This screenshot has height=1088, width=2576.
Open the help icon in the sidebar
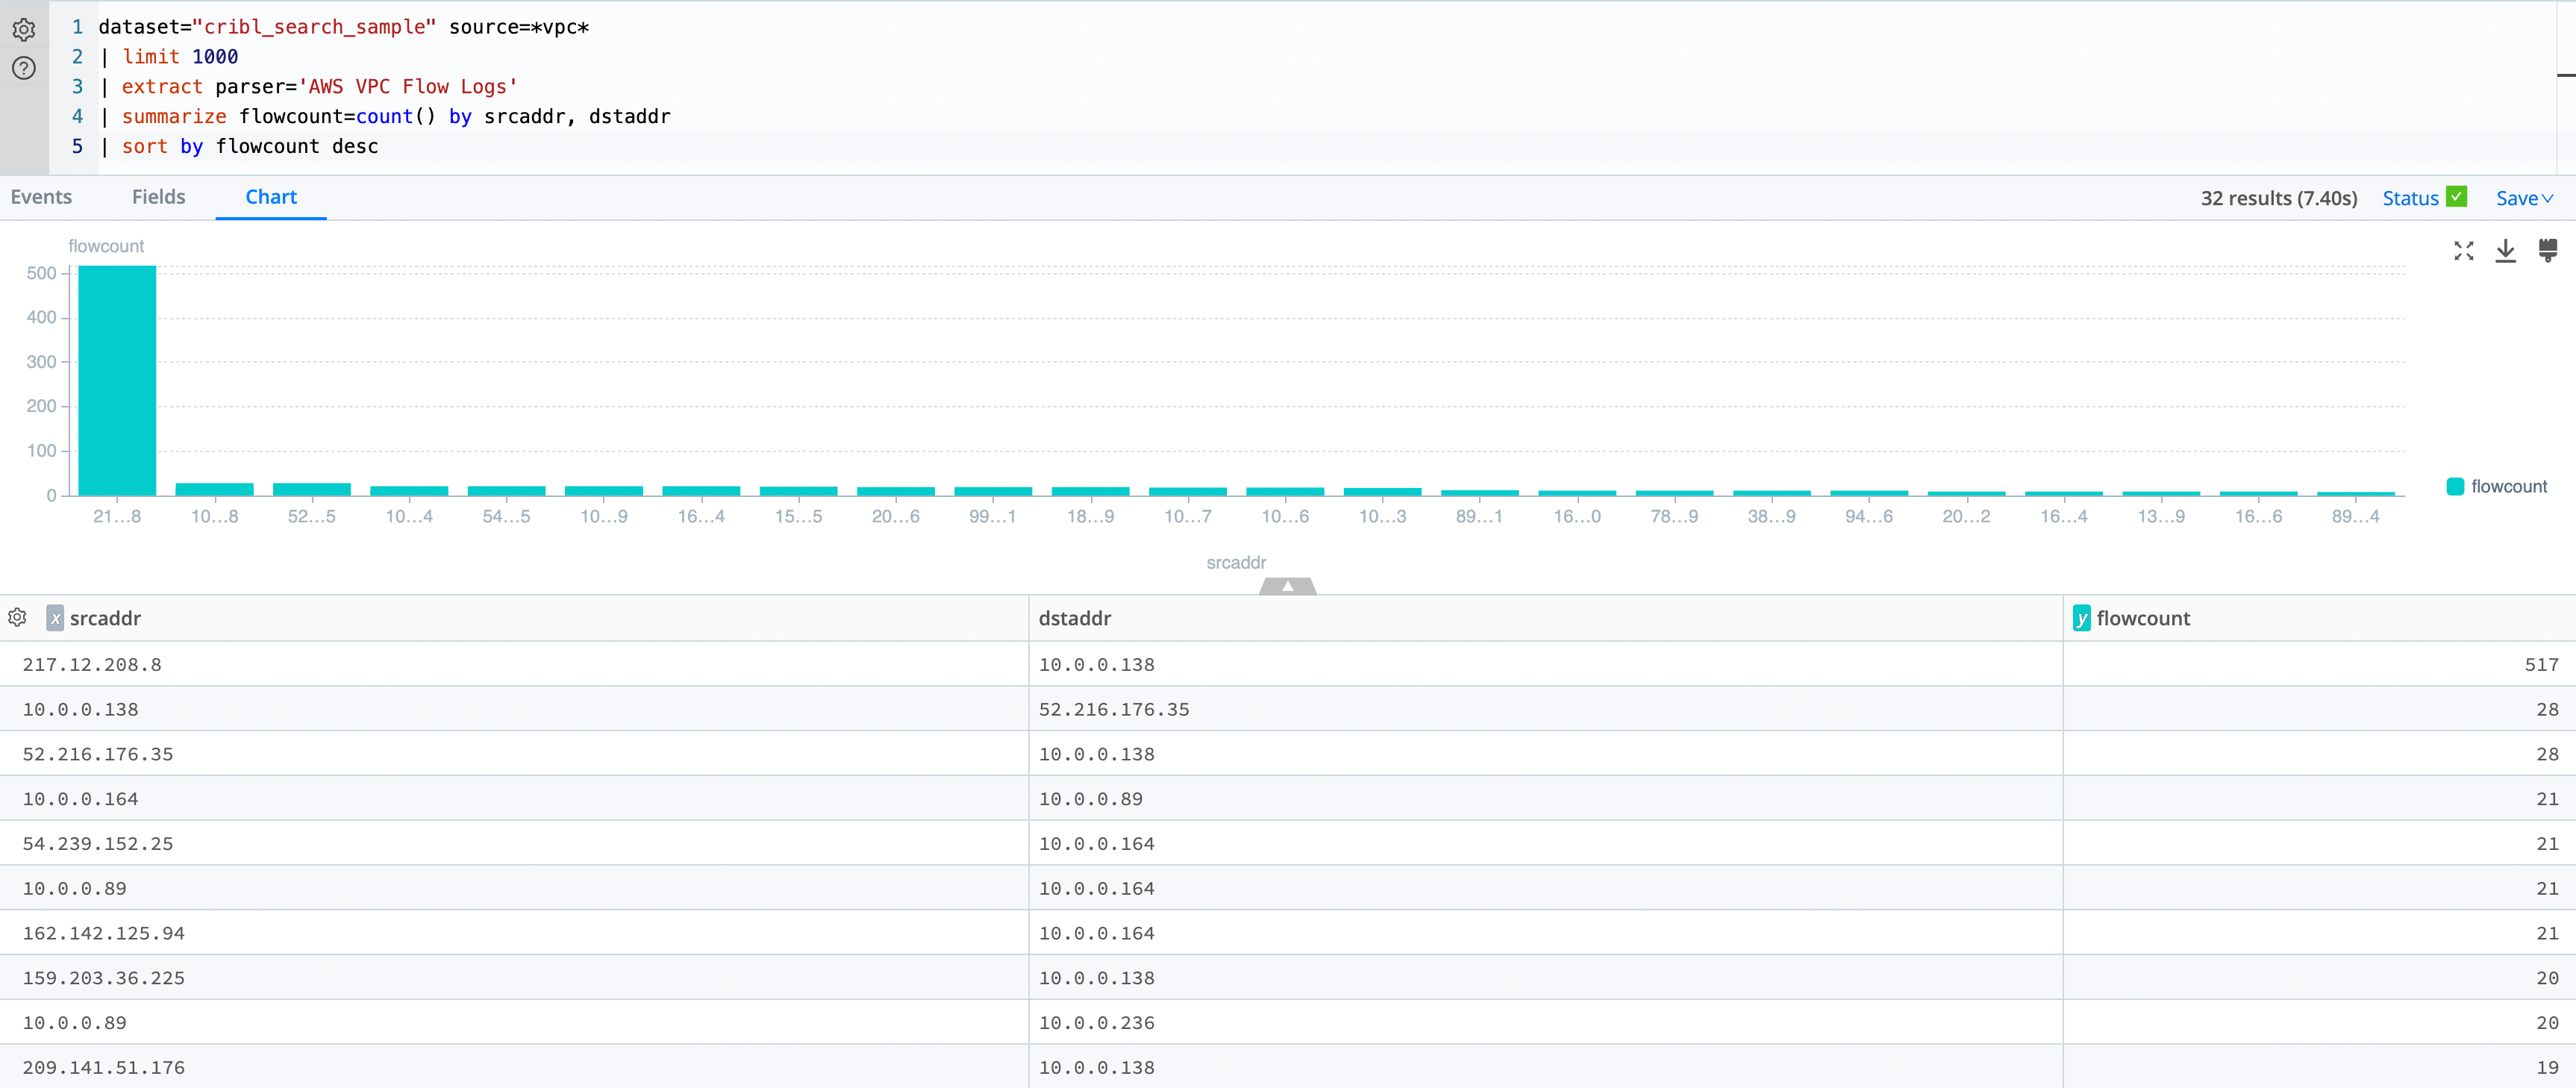pyautogui.click(x=23, y=68)
